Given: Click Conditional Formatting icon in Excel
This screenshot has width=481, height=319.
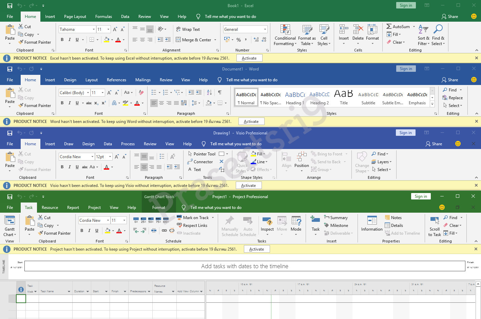Looking at the screenshot, I should 285,35.
